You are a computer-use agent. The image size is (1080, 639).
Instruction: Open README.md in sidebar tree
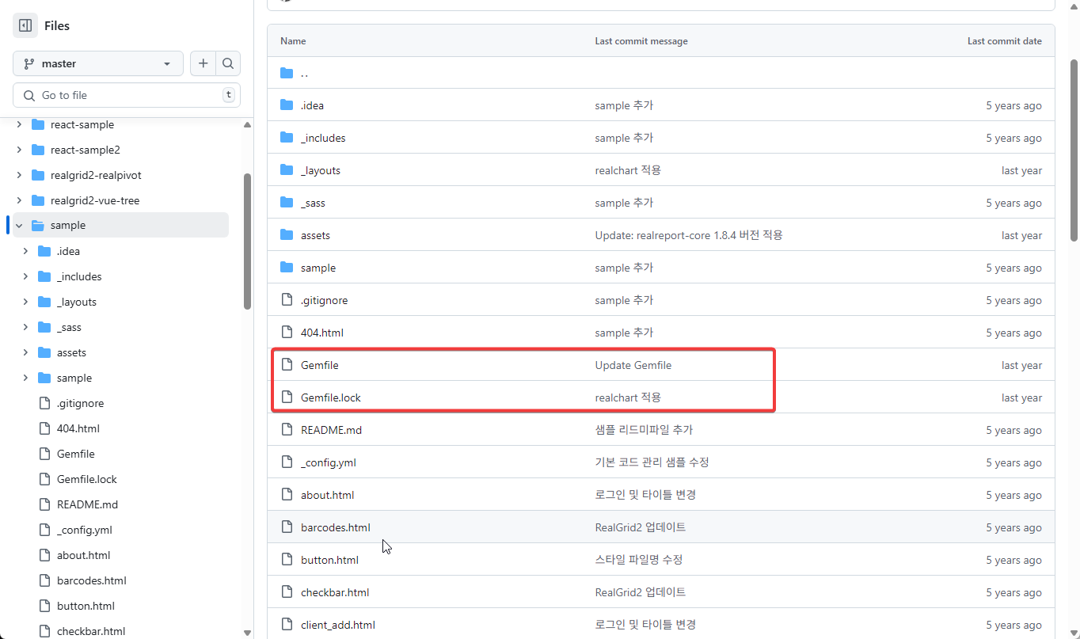[x=87, y=504]
